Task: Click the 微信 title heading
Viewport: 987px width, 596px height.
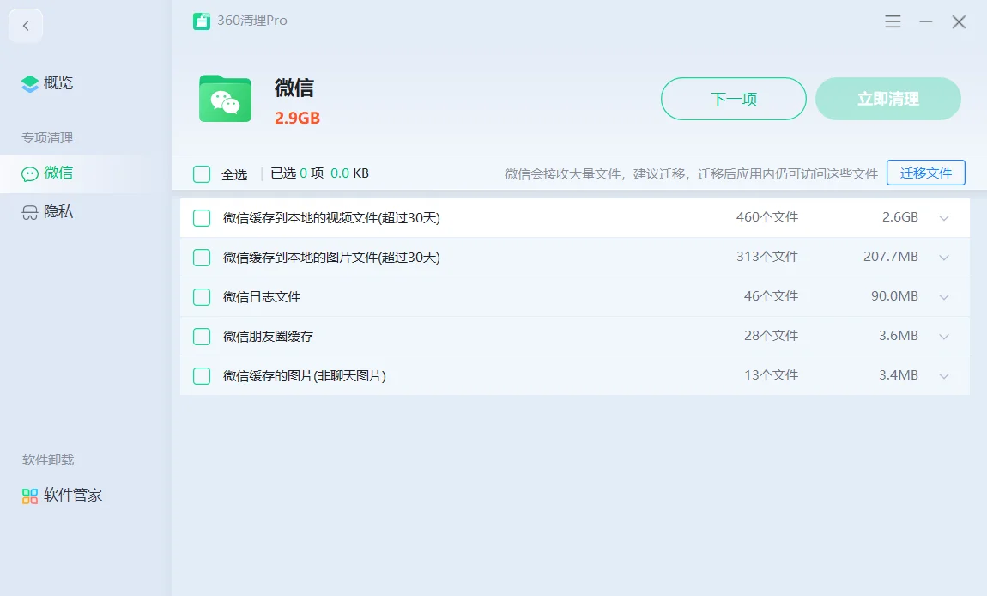Action: click(294, 88)
